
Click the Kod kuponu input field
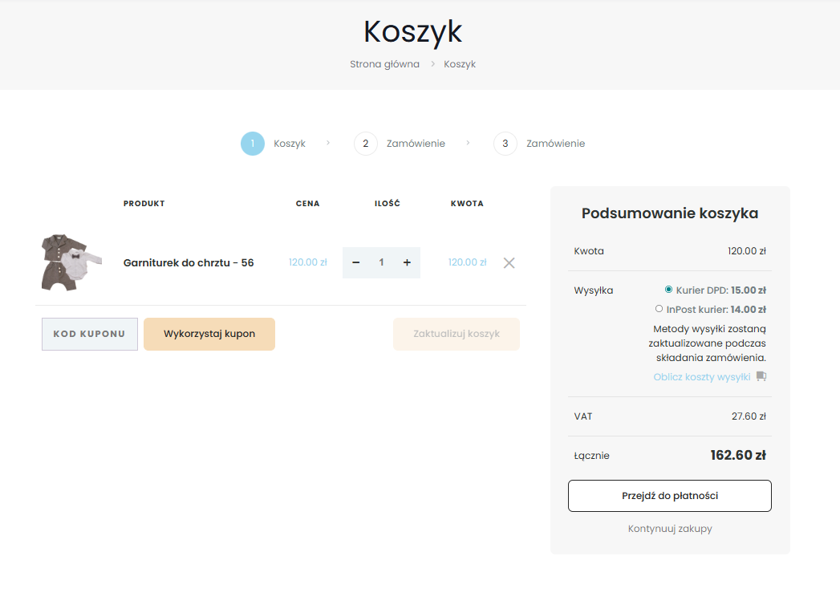tap(90, 335)
